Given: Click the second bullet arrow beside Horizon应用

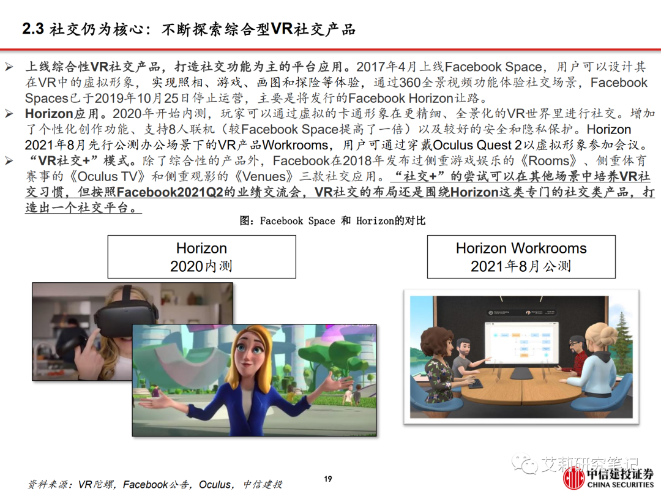Looking at the screenshot, I should (9, 114).
